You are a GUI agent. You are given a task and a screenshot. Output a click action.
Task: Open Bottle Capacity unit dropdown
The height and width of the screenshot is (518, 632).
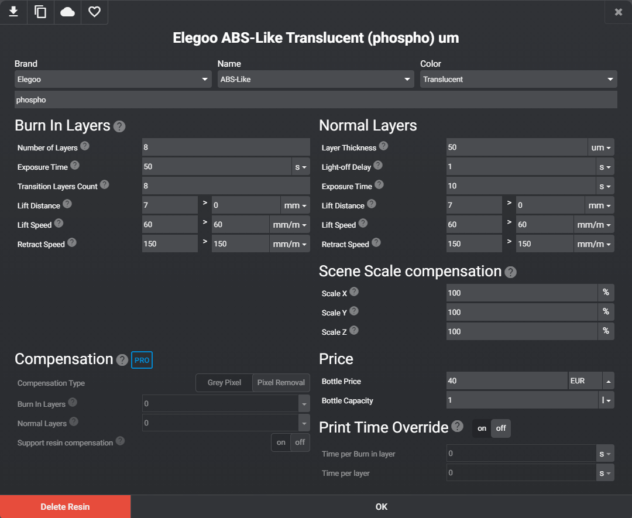pyautogui.click(x=606, y=400)
